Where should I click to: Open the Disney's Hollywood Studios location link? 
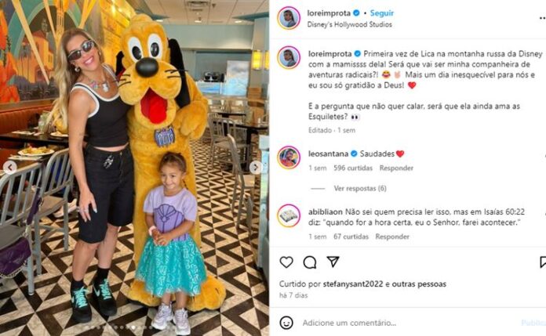349,24
